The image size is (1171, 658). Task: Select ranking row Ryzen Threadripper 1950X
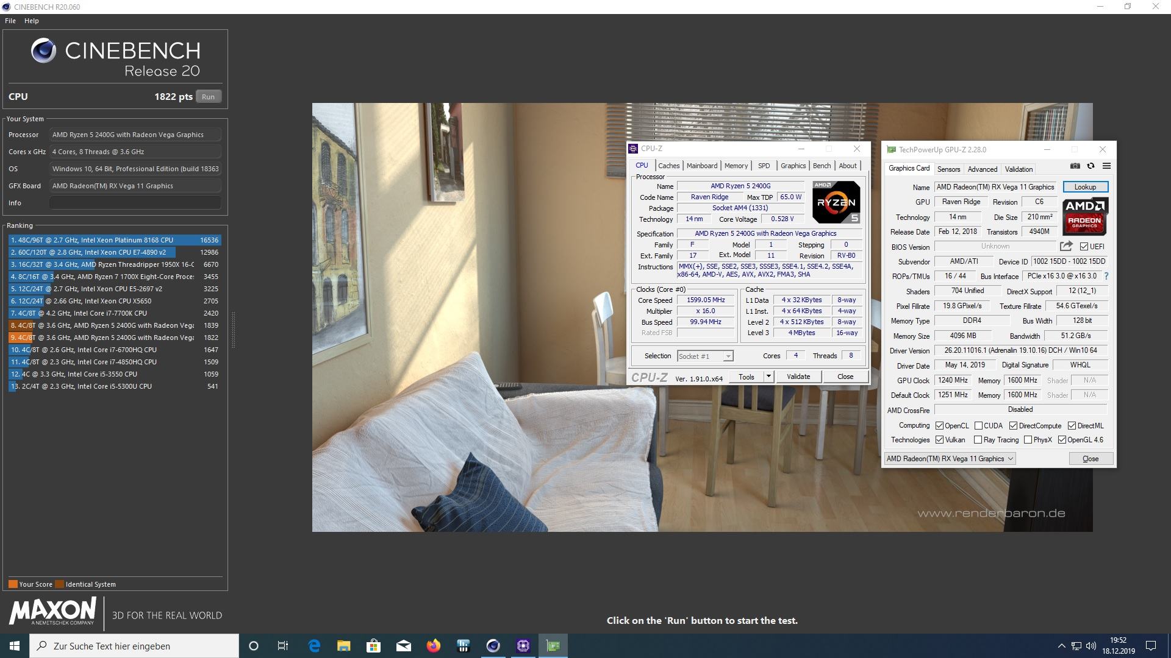pyautogui.click(x=114, y=264)
